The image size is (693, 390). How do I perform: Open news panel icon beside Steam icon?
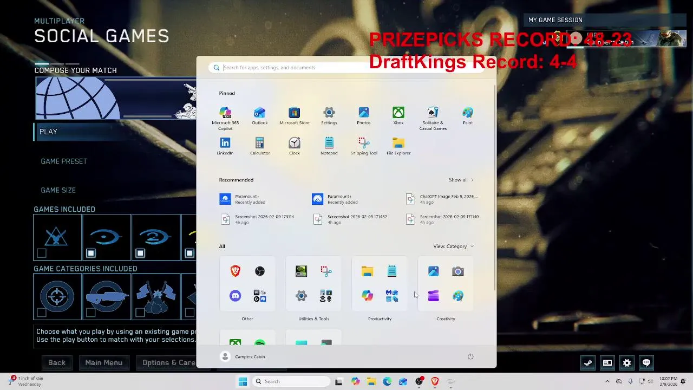(607, 363)
